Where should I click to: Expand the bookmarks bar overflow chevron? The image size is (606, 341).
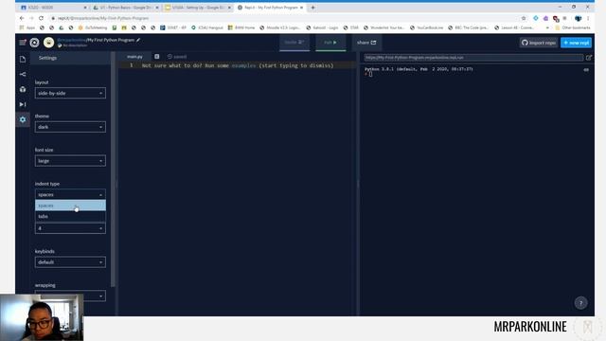click(547, 27)
